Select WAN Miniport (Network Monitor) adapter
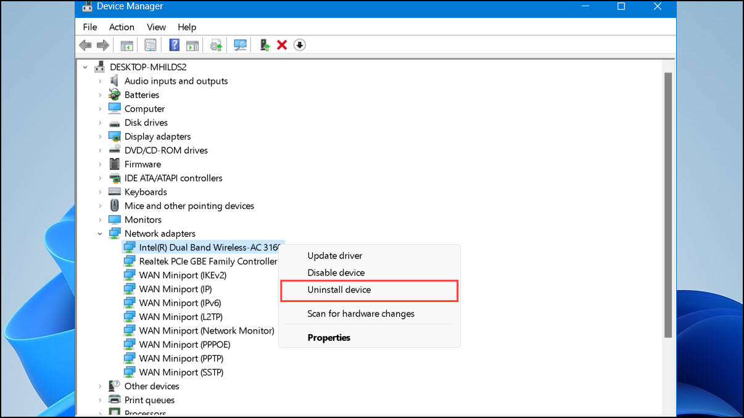 click(x=207, y=330)
